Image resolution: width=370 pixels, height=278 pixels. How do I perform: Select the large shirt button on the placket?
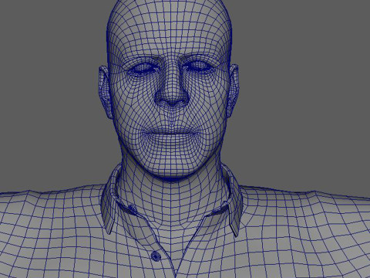tap(156, 256)
